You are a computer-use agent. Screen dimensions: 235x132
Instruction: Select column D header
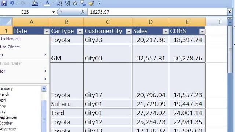pos(151,22)
